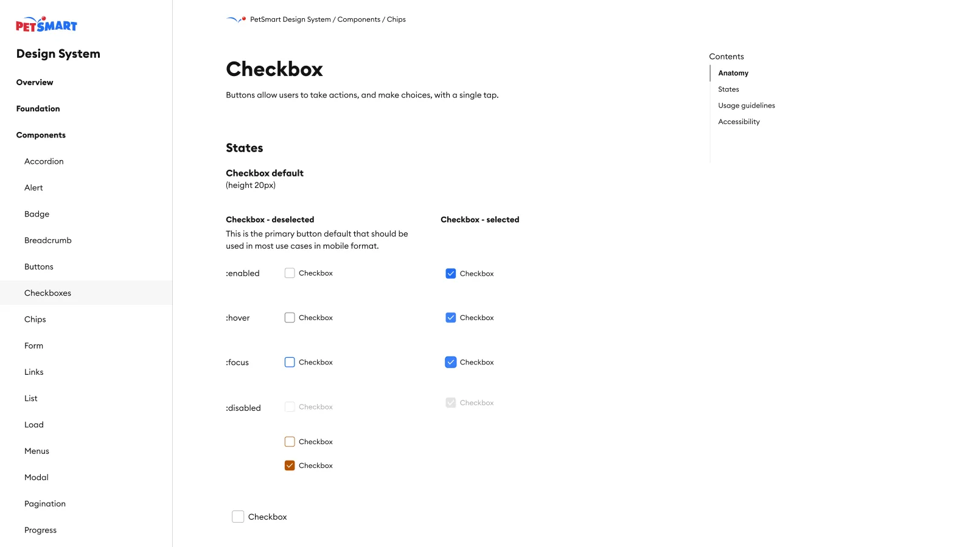This screenshot has height=547, width=973.
Task: Click the ':enabled' state label
Action: click(243, 274)
